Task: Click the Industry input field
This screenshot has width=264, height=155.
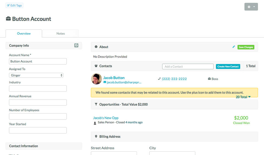Action: tap(38, 88)
